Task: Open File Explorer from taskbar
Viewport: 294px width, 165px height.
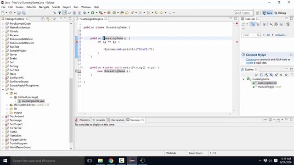Action: (x=100, y=161)
